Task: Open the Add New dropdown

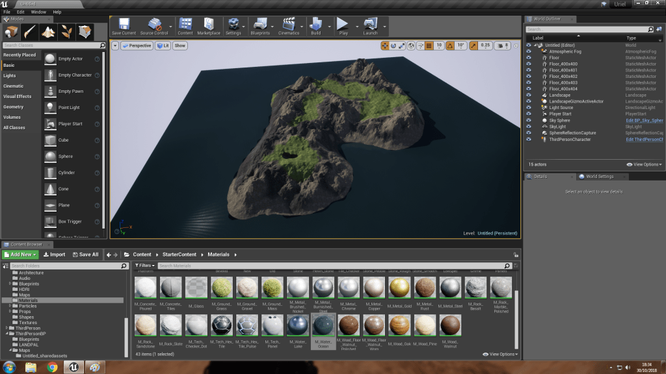Action: click(x=20, y=255)
